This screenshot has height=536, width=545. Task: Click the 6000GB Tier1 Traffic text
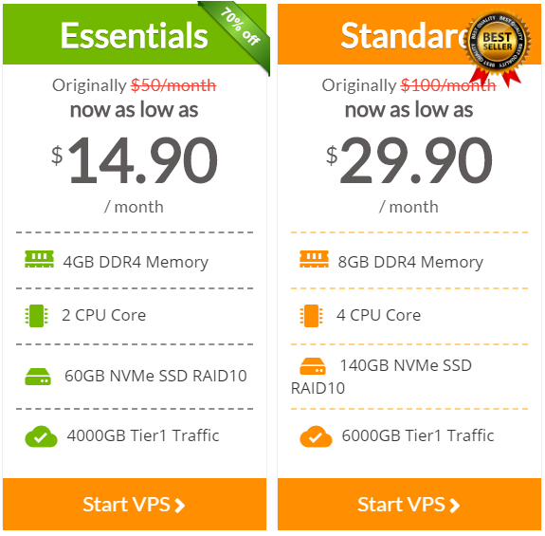[x=418, y=435]
